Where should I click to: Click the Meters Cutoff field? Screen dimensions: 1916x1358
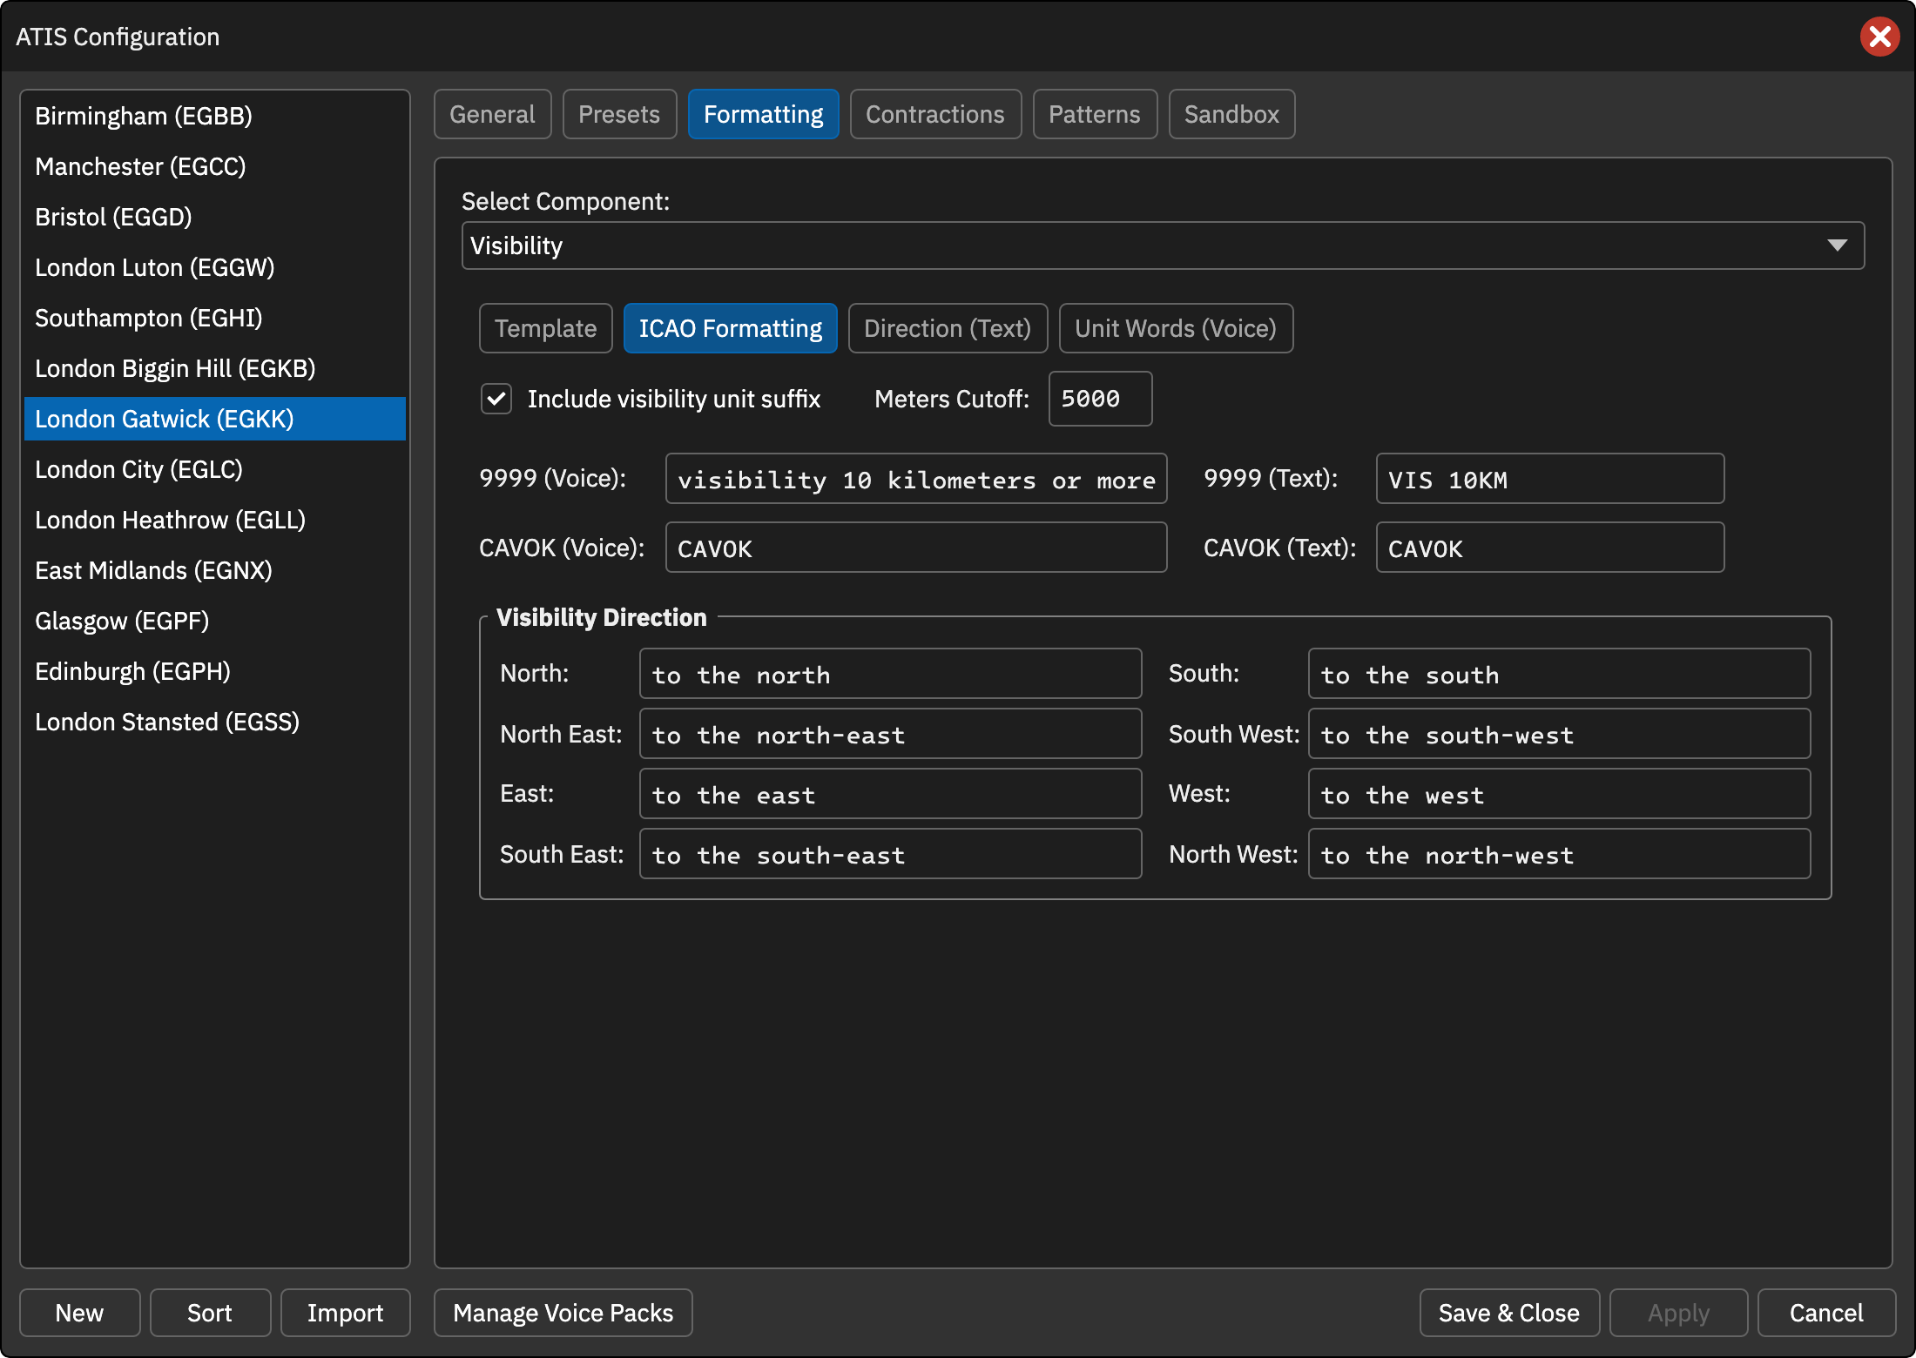(1101, 399)
